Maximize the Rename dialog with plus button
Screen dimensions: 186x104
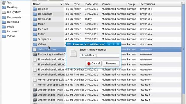pyautogui.click(x=114, y=44)
